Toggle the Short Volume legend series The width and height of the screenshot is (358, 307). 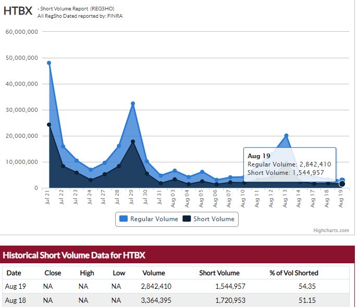click(214, 219)
